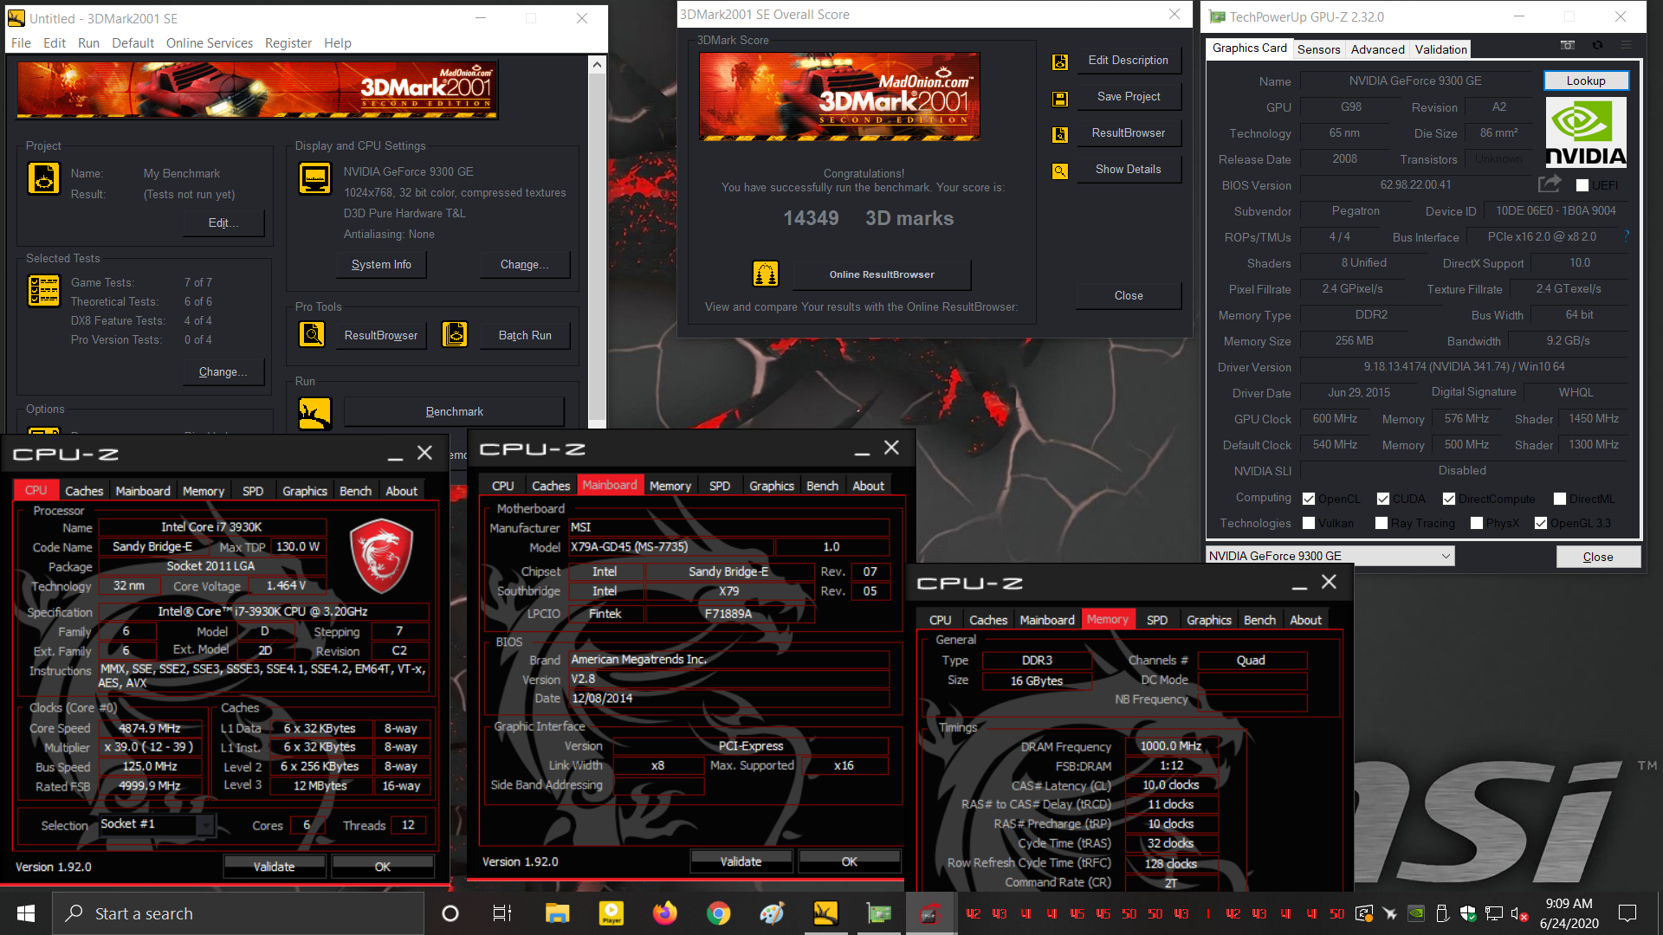Open the Paint palette taskbar icon
This screenshot has height=935, width=1663.
pos(772,913)
